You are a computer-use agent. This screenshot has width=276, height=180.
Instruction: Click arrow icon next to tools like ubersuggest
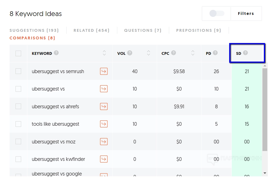point(104,124)
